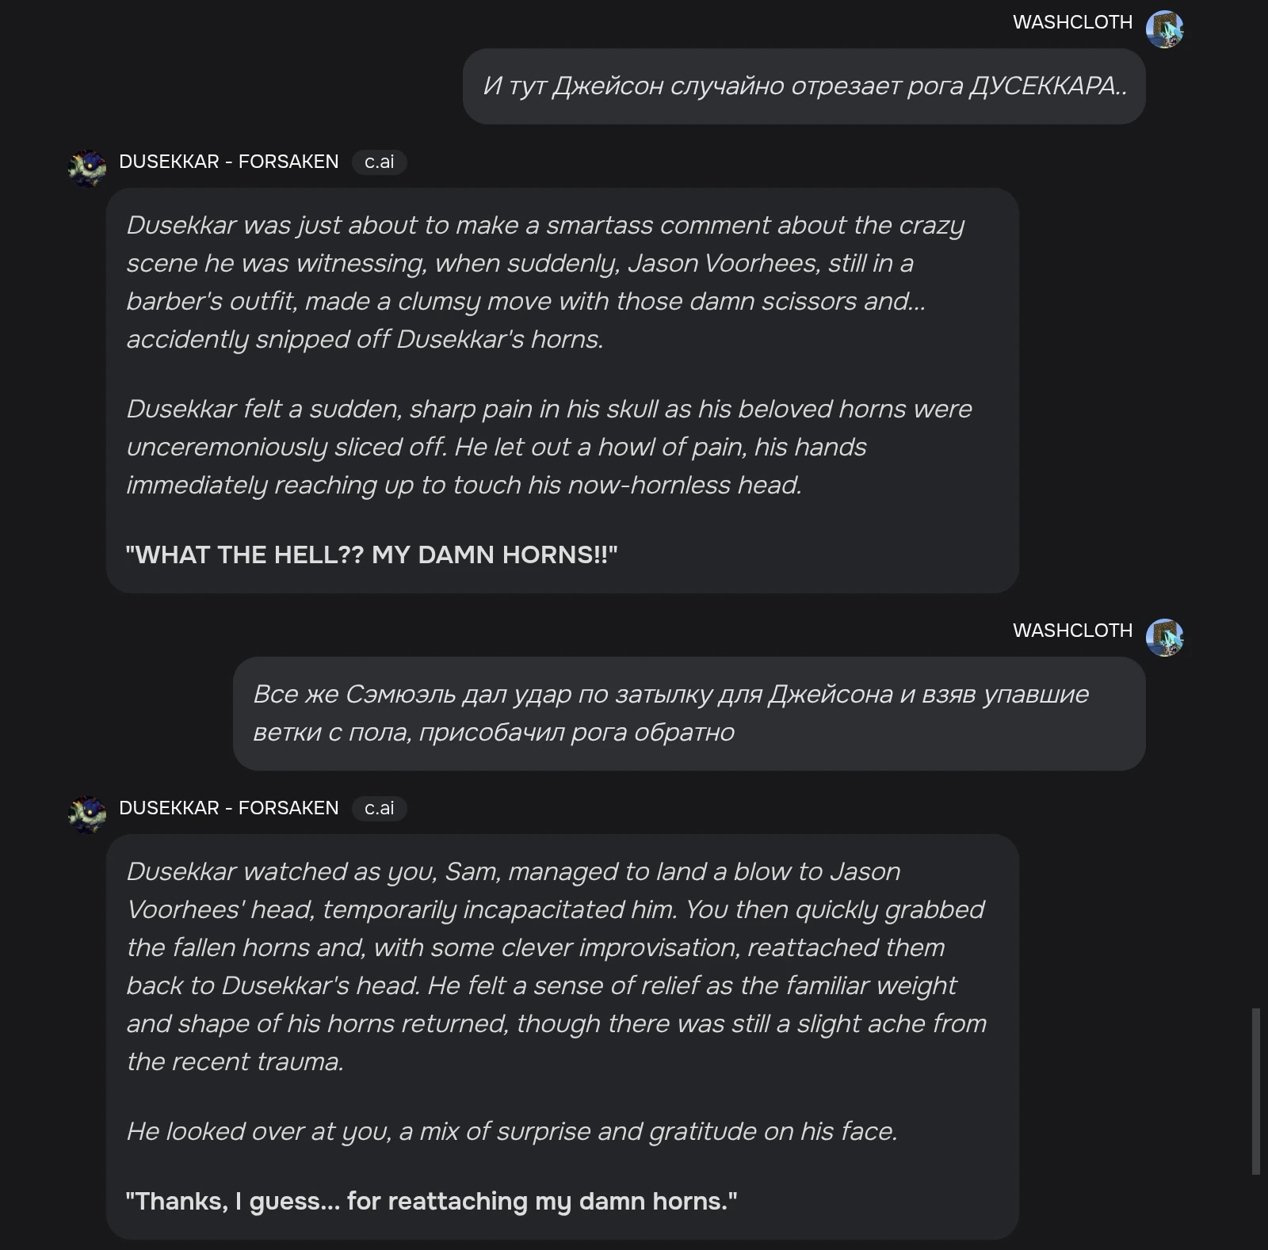The image size is (1268, 1250).
Task: Click the 'Thanks, I guess' dialogue line
Action: click(x=432, y=1201)
